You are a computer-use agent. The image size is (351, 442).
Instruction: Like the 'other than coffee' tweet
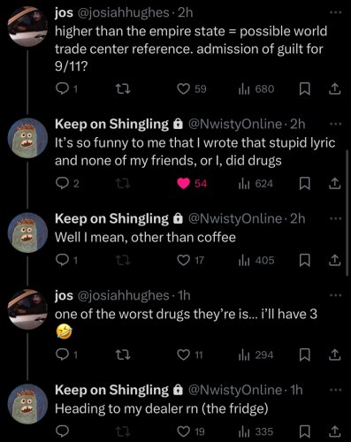(x=183, y=260)
